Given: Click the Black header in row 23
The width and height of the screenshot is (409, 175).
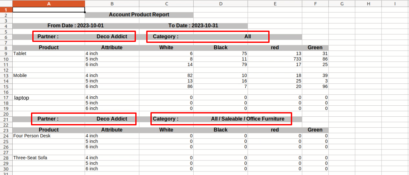Looking at the screenshot, I should pyautogui.click(x=220, y=130).
